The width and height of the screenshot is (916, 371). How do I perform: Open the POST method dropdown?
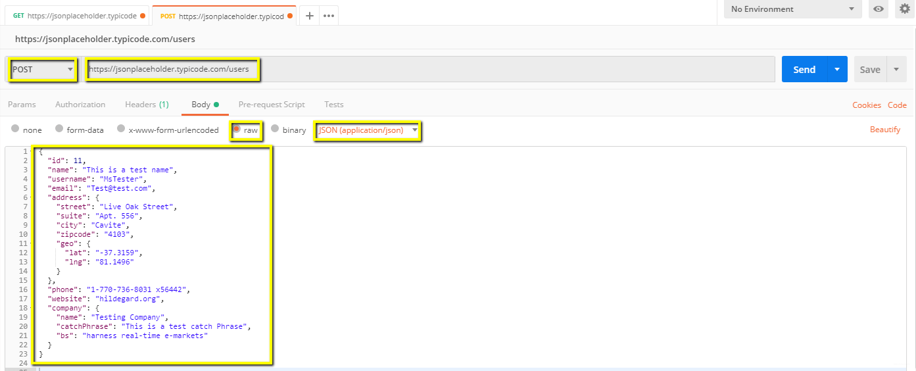point(43,69)
